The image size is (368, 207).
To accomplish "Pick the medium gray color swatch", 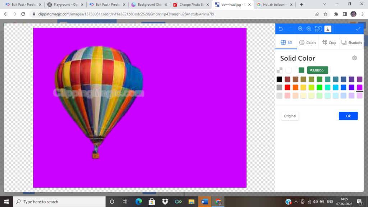I will [x=279, y=87].
